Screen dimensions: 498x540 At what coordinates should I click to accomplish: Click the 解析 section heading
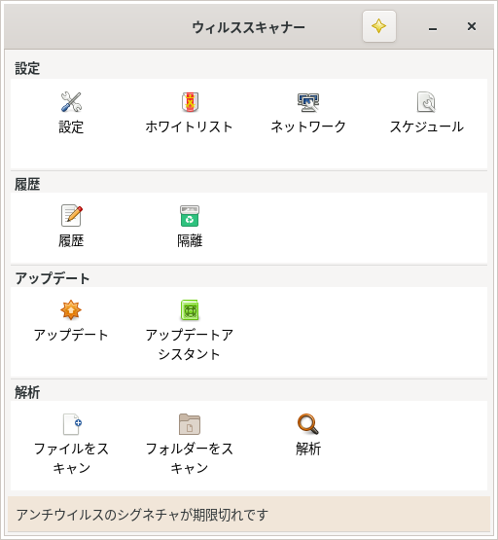coord(27,392)
